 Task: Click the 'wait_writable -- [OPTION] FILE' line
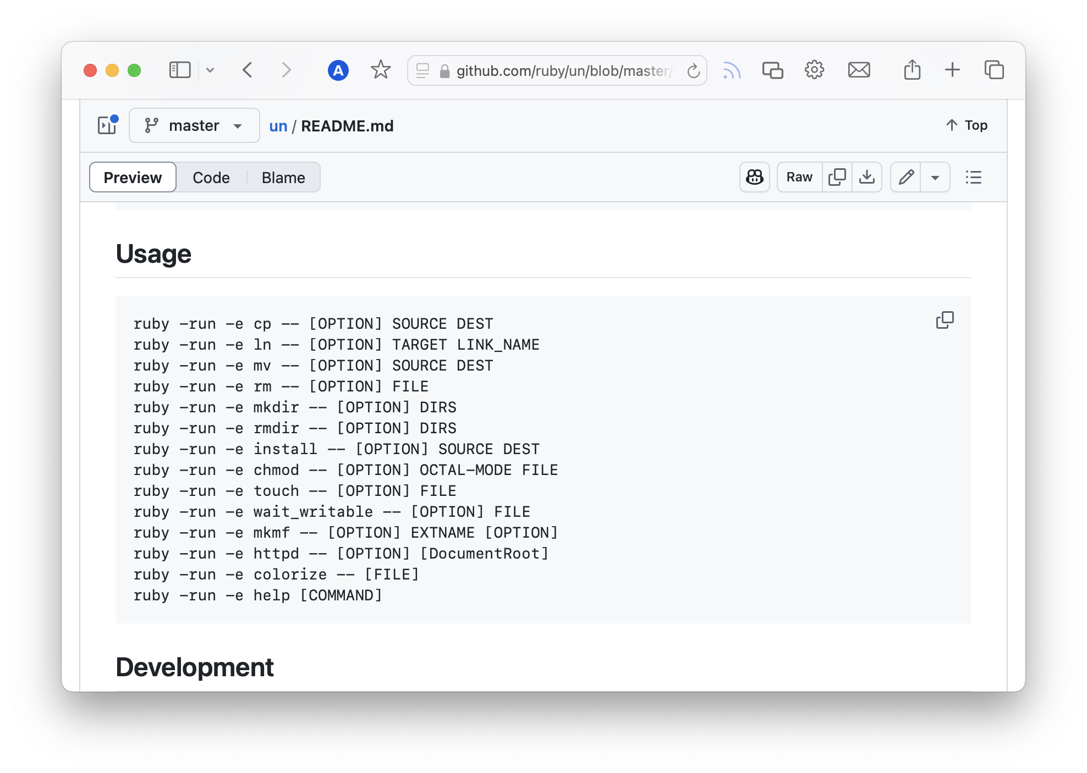[332, 512]
